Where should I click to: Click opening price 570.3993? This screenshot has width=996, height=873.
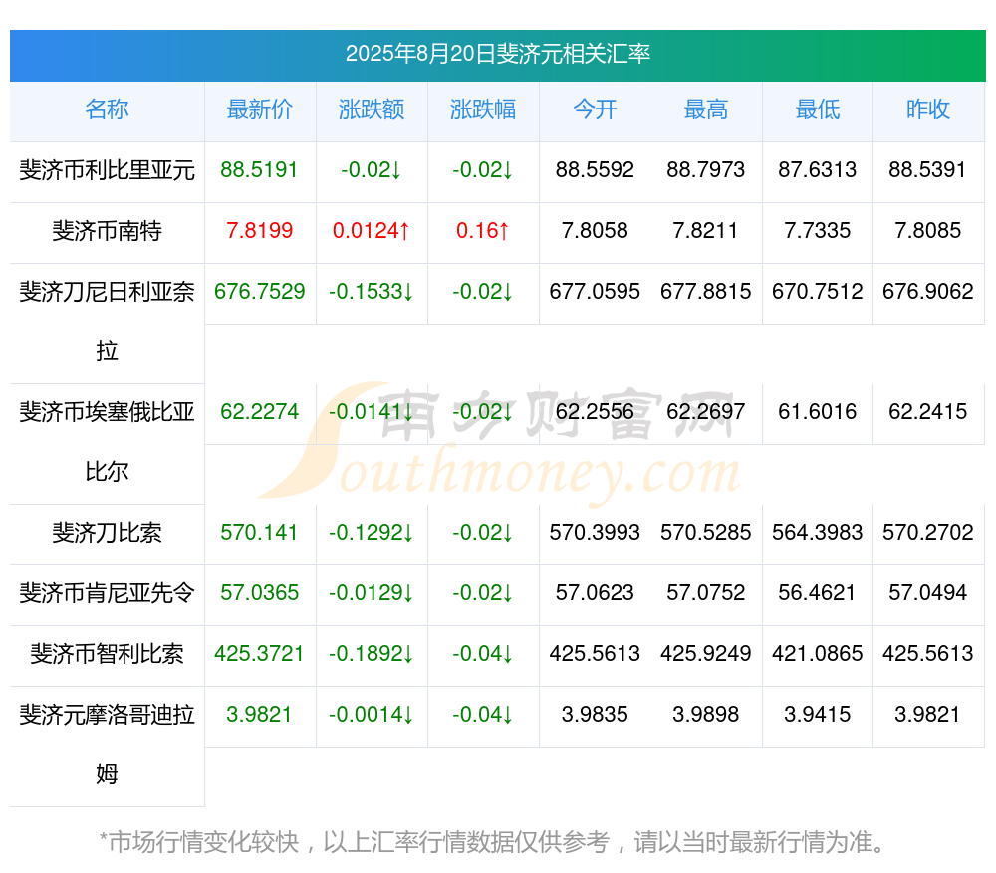click(x=595, y=532)
